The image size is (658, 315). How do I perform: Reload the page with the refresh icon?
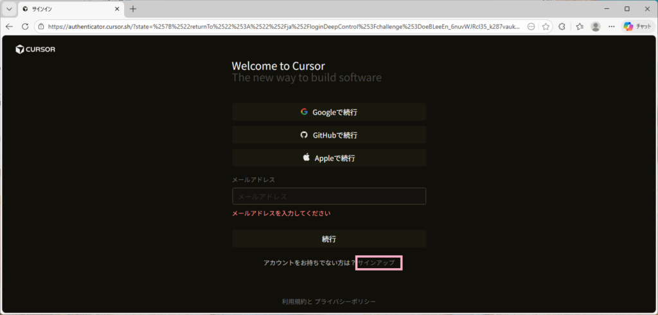[25, 26]
